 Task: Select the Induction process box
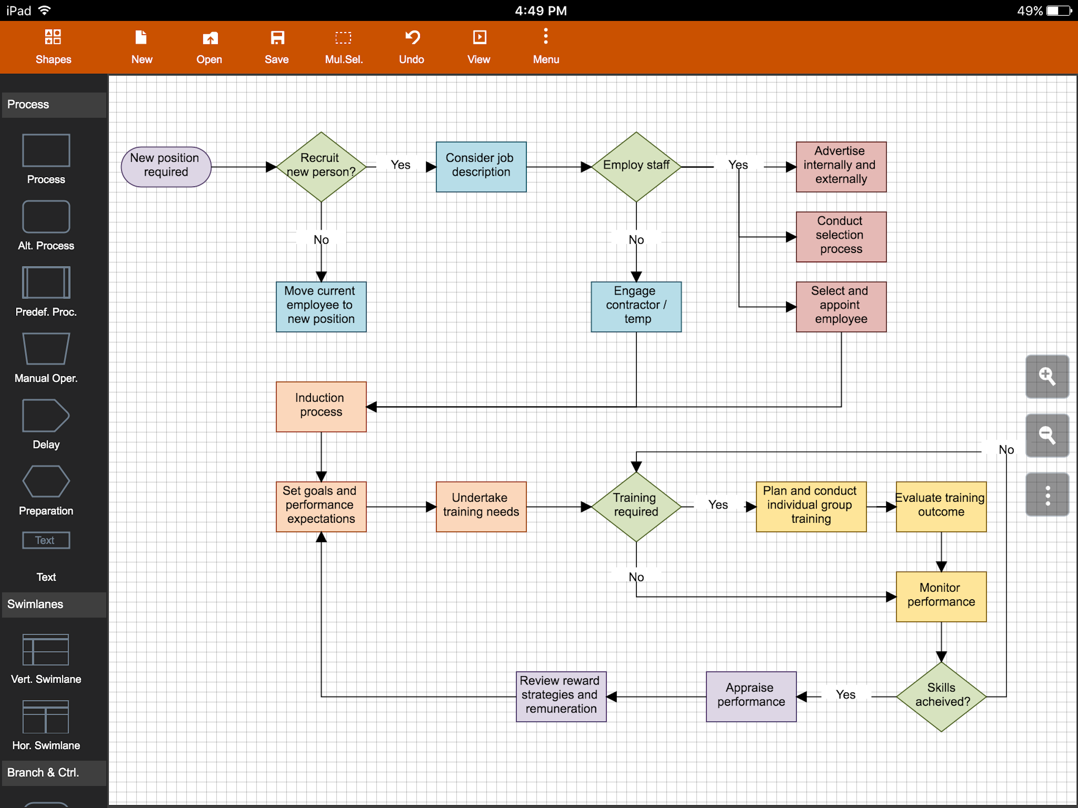click(x=321, y=406)
